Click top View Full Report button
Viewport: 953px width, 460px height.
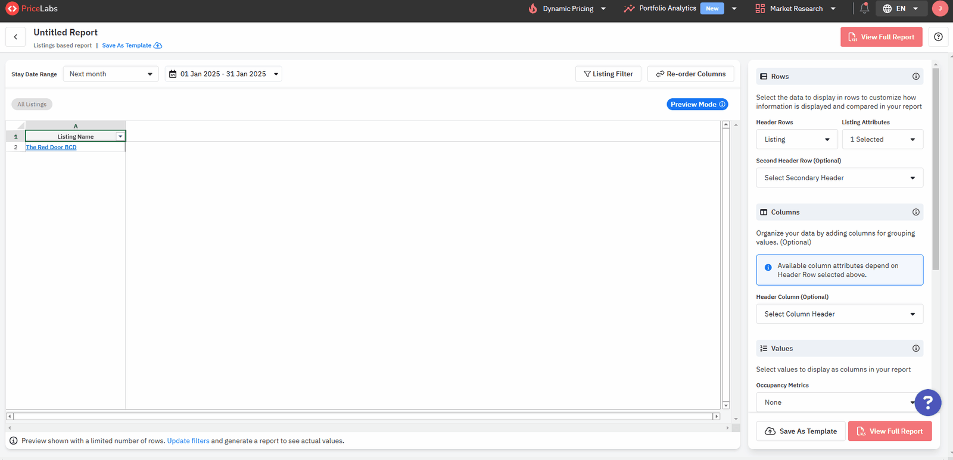(882, 37)
